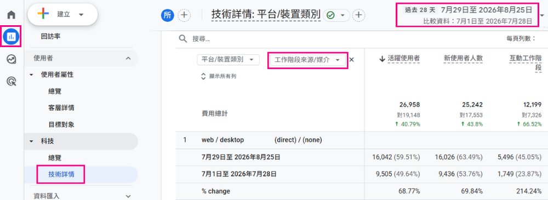
Task: Click total value 25,242
Action: pyautogui.click(x=472, y=105)
